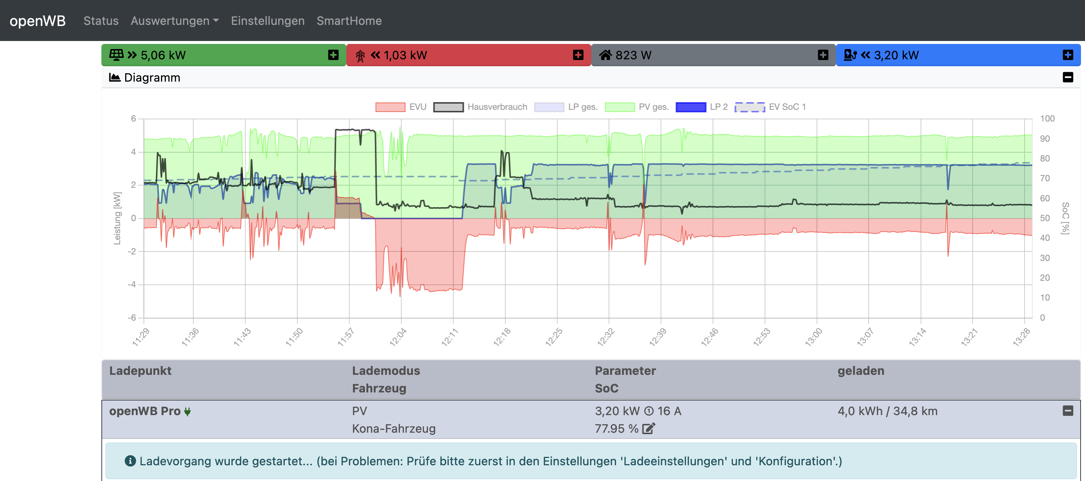Click the solar panel PV icon
This screenshot has width=1085, height=481.
click(116, 55)
